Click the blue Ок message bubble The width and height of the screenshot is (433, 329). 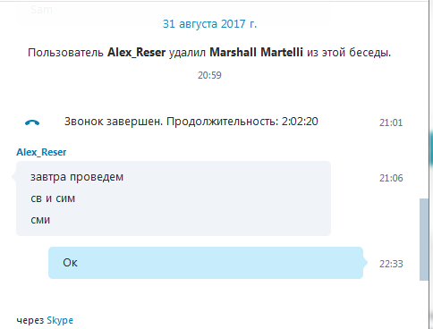tap(206, 263)
